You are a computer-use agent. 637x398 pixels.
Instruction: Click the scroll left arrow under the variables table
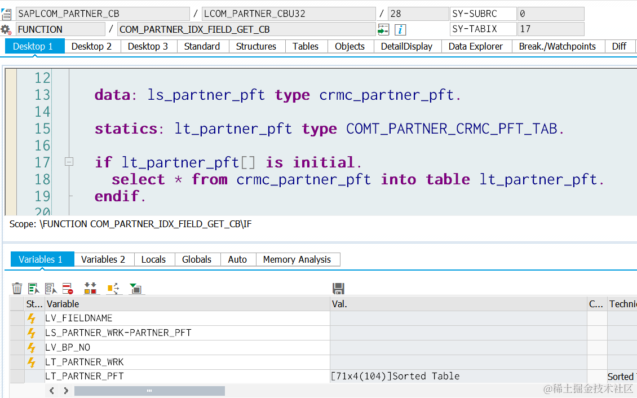tap(52, 391)
